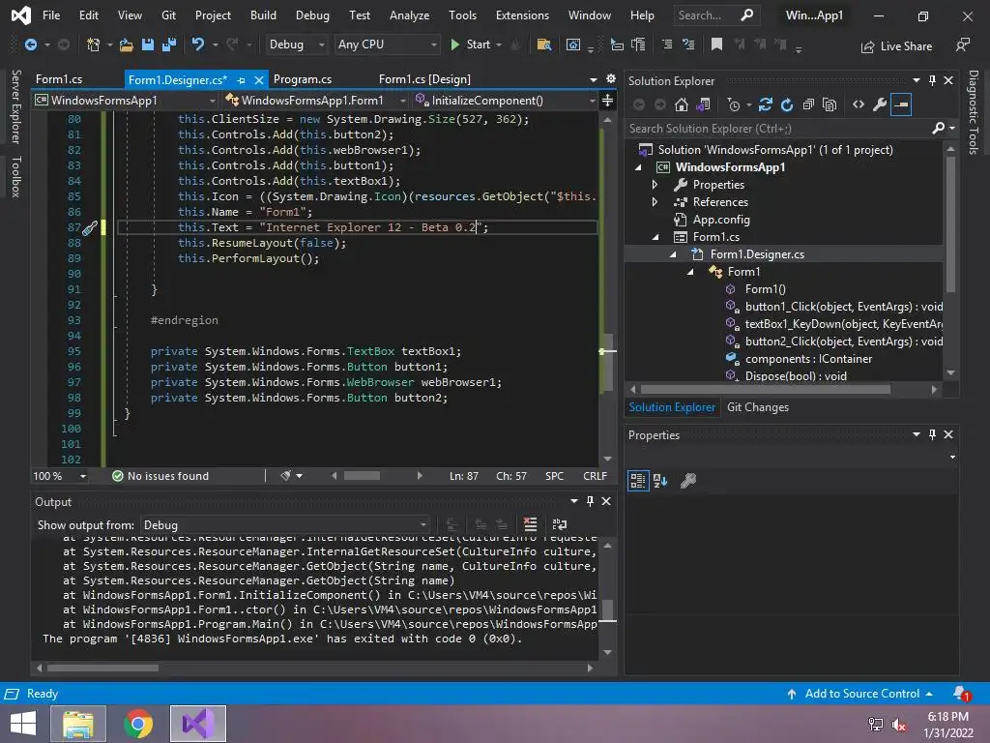Switch between solutions and folder views icon
990x743 pixels.
tap(704, 104)
